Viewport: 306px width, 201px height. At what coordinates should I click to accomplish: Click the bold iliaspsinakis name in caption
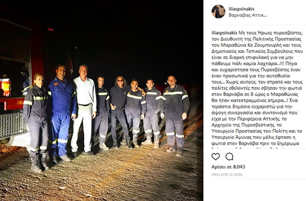coord(224,33)
